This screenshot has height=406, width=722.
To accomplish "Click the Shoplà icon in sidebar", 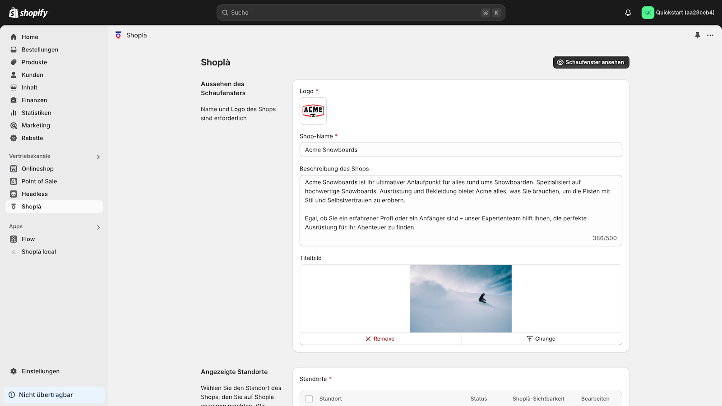I will click(14, 207).
